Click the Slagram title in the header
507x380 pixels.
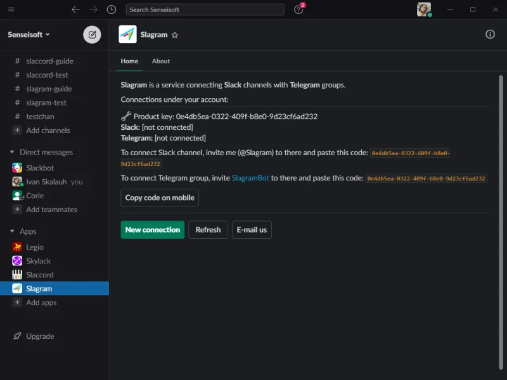coord(154,35)
